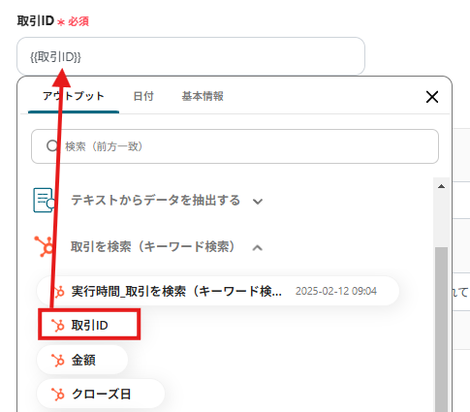Click the 取引を検索（キーワード検索） heading
The width and height of the screenshot is (470, 412).
153,247
